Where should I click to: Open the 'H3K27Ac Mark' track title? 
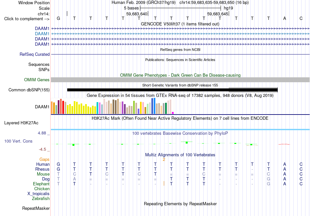click(x=180, y=118)
